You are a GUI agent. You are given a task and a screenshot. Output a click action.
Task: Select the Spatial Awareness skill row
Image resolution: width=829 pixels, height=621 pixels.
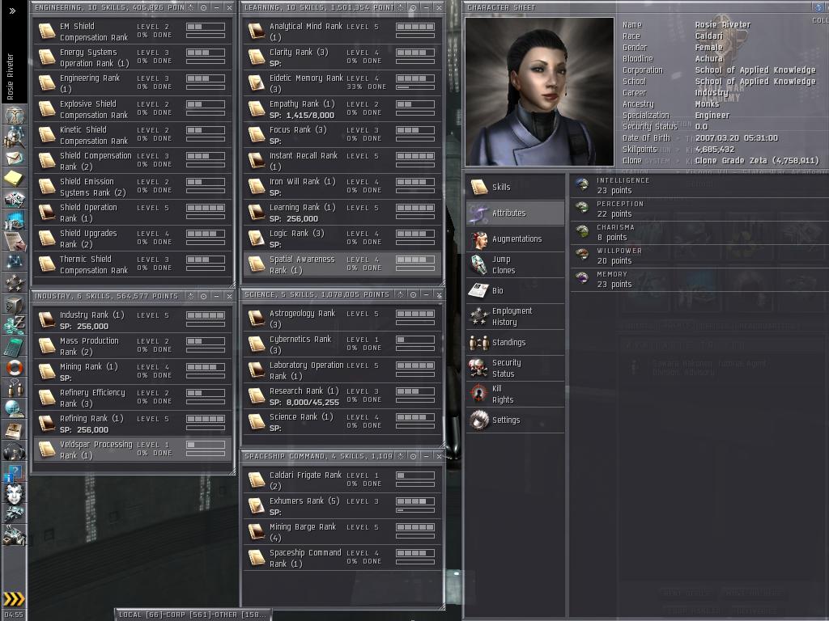click(x=342, y=264)
